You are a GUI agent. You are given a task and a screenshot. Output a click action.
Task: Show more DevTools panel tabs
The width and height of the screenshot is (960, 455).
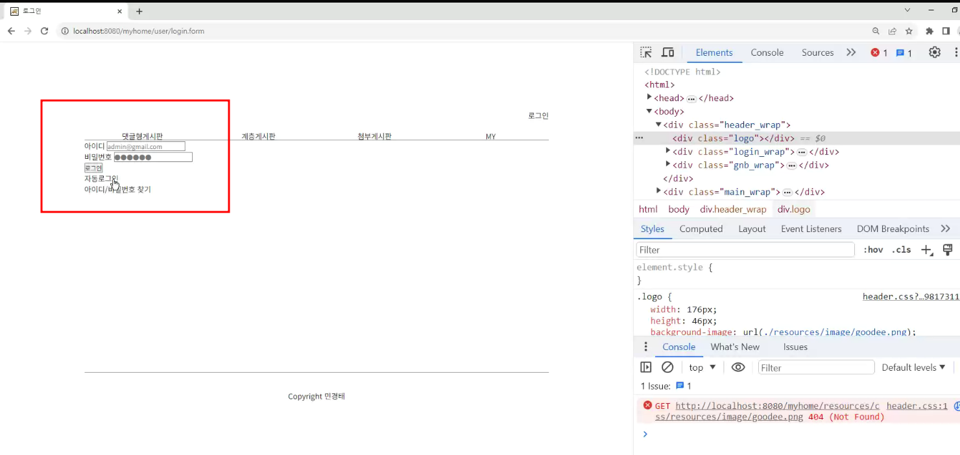(851, 52)
